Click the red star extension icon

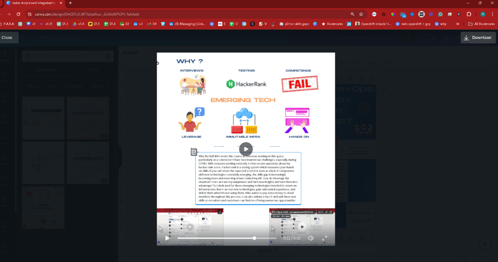(x=384, y=14)
